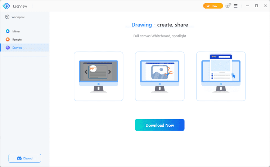Click the Discord logo icon
Image resolution: width=270 pixels, height=167 pixels.
point(19,158)
